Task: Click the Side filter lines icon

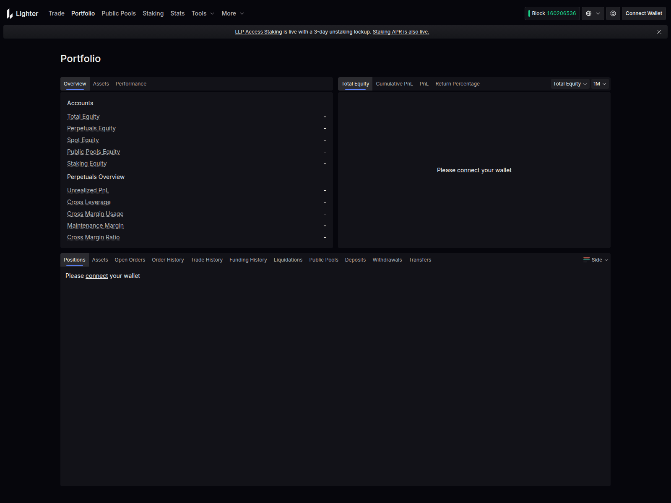Action: 586,259
